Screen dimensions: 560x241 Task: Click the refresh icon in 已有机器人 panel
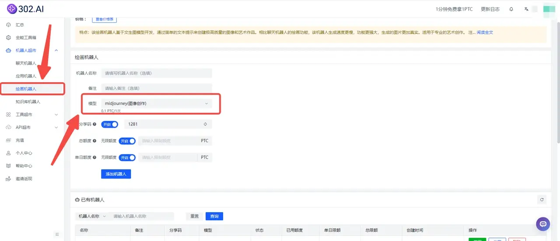(542, 199)
